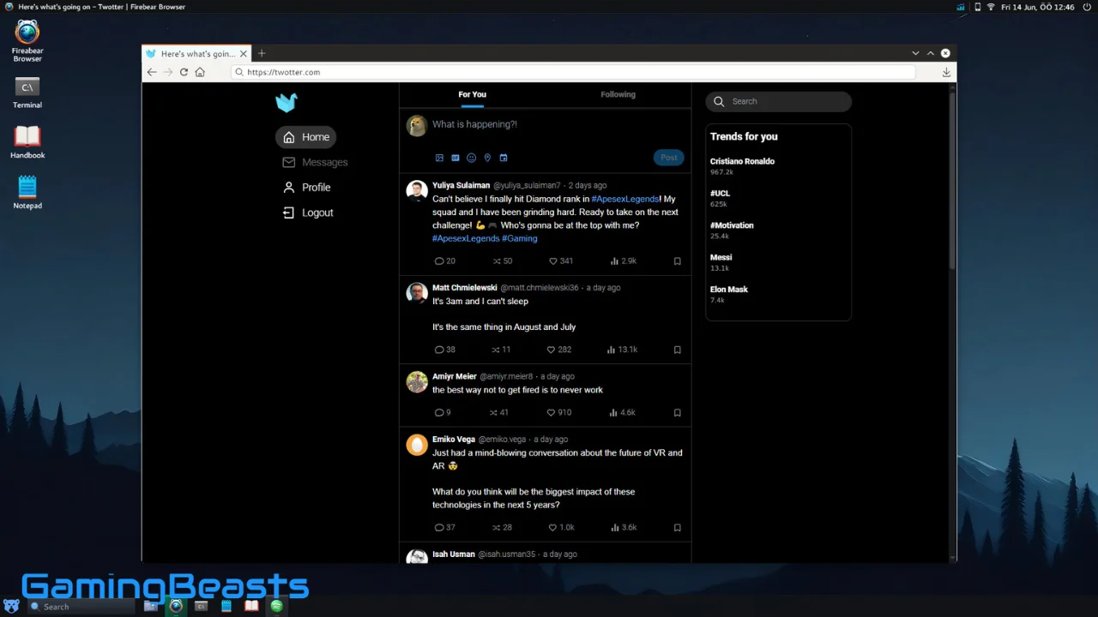View stats on Amiyr Meier's post

point(623,412)
